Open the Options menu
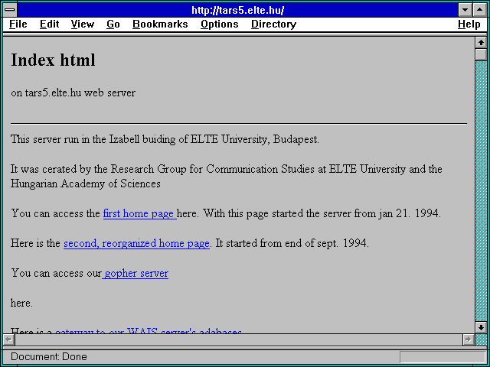 click(220, 24)
